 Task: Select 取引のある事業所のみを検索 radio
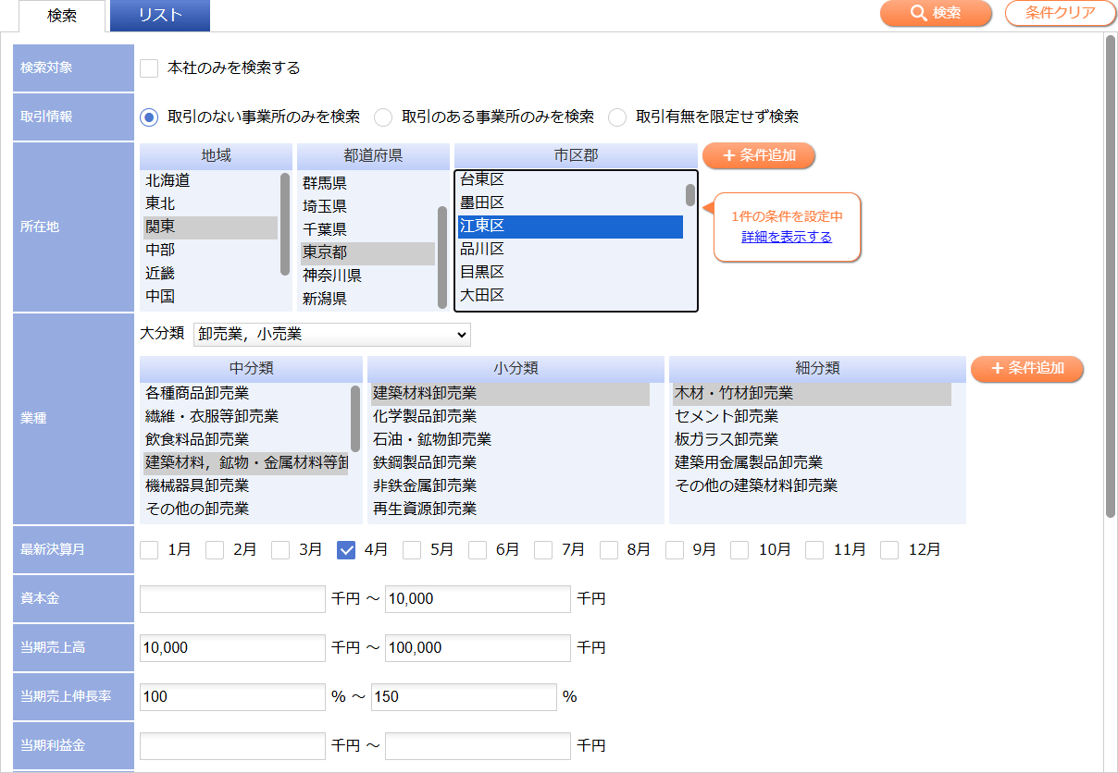383,117
